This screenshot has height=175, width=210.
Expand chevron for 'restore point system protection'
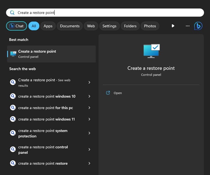(x=89, y=133)
